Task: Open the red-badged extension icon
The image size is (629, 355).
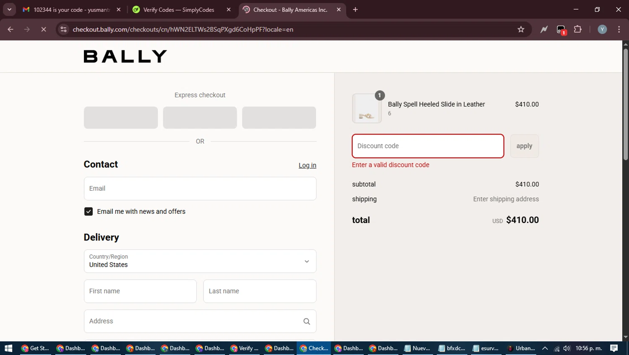Action: coord(561,30)
